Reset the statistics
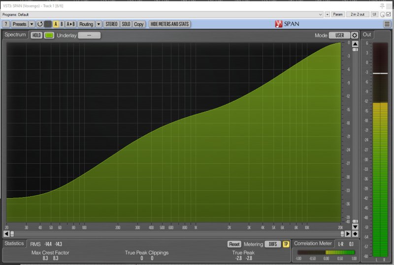Viewport: 394px width, 265px height. 234,244
